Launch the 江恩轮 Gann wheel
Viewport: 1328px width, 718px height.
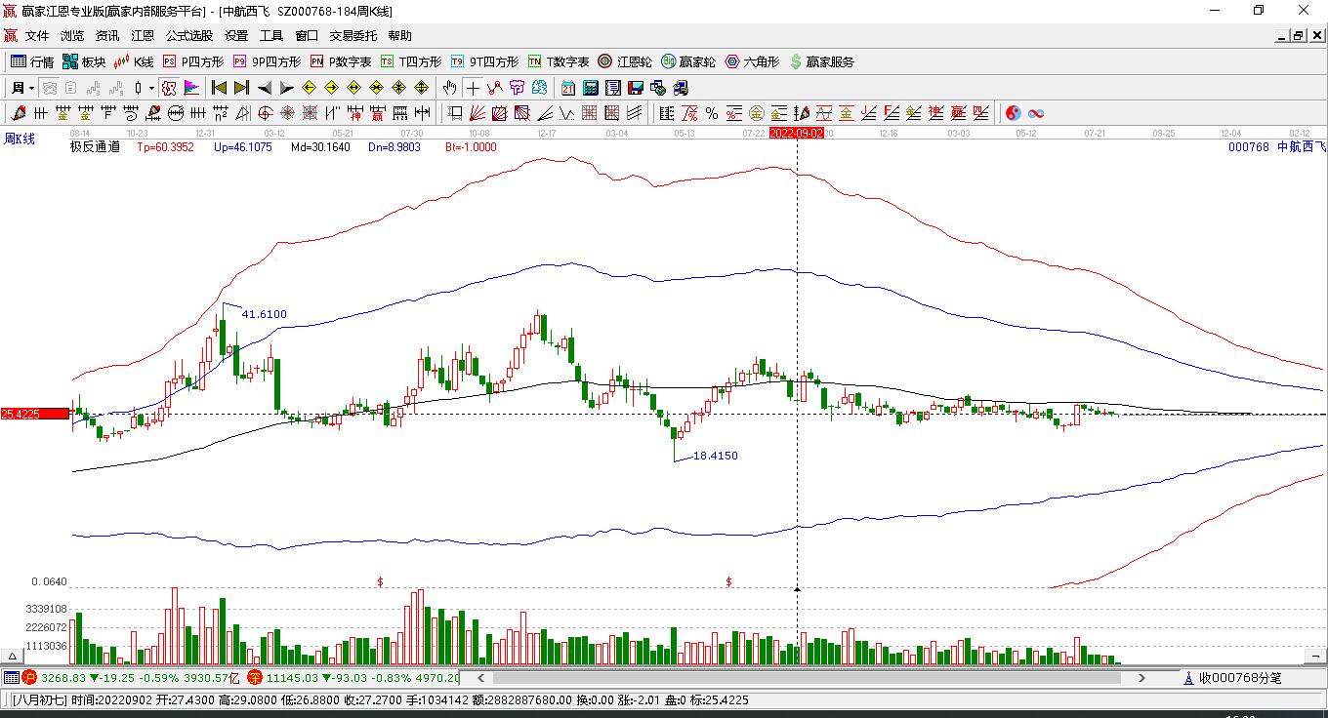(x=625, y=61)
